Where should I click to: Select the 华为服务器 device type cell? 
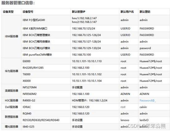pos(11,71)
